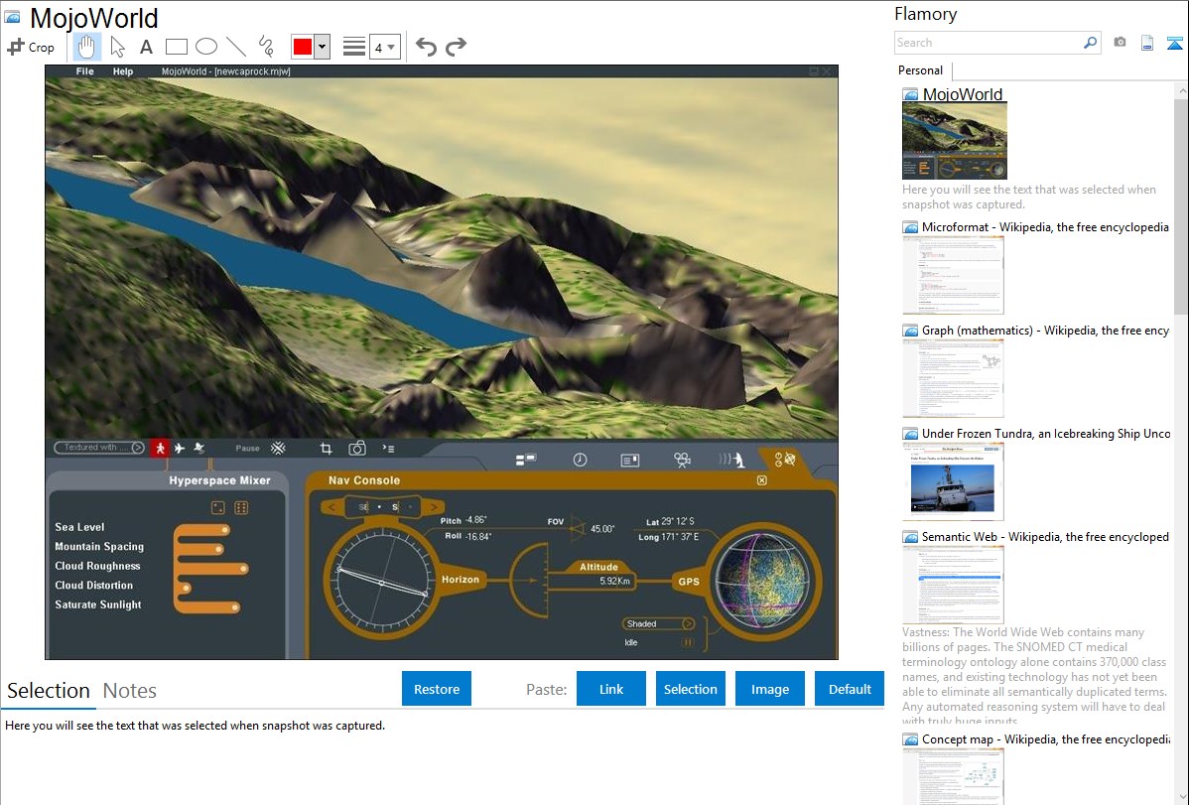The image size is (1189, 805).
Task: Click the camera snapshot icon in MojoWorld
Action: coord(357,449)
